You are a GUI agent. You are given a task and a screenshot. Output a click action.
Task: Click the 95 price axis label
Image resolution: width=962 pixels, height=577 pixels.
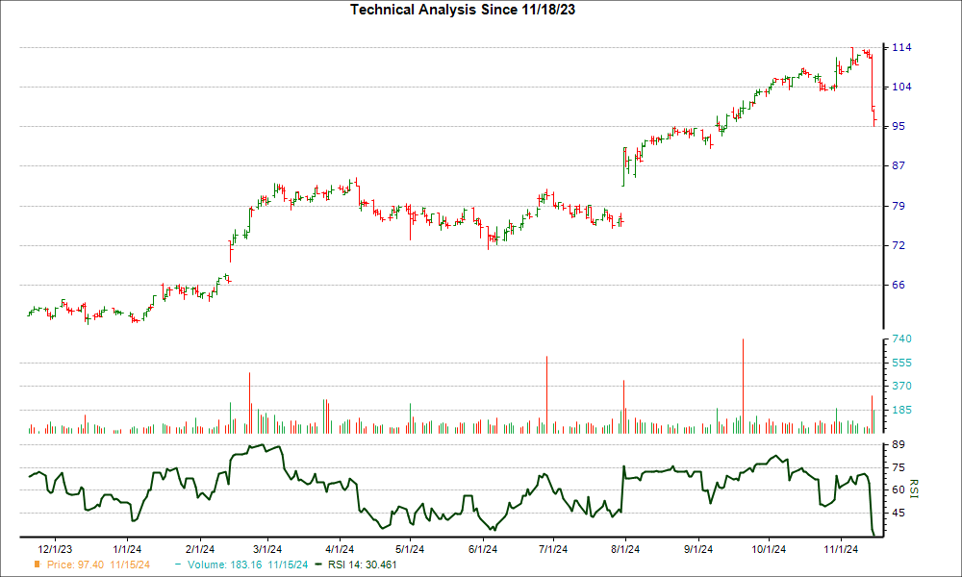click(899, 126)
